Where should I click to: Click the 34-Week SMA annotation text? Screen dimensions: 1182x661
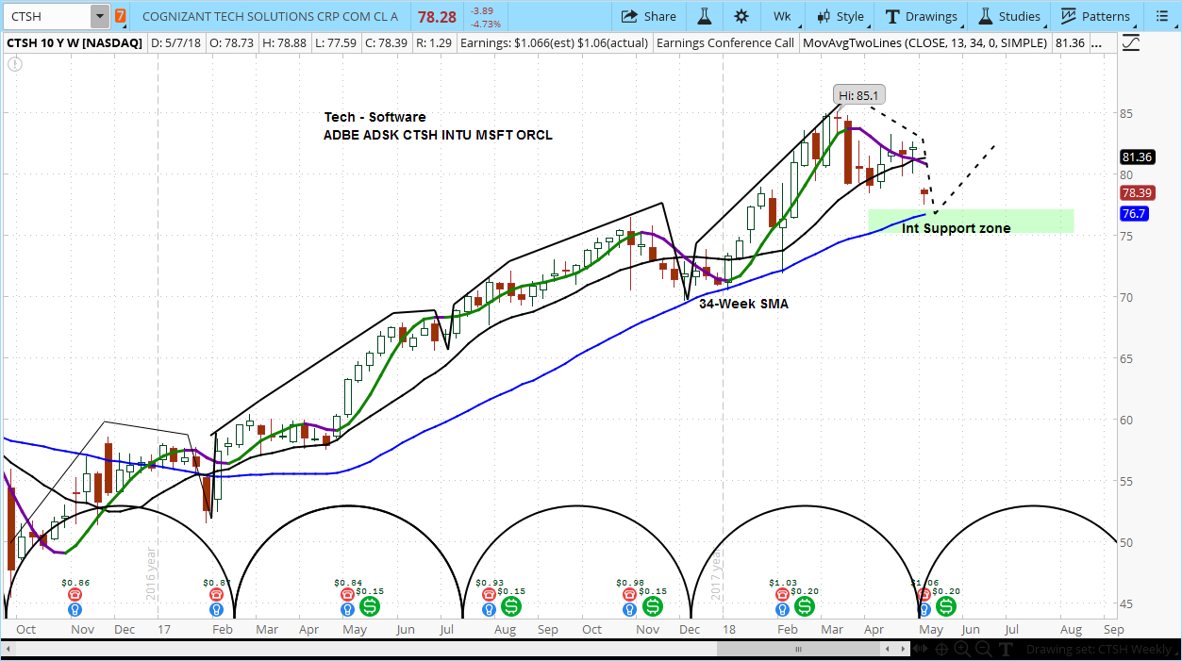[x=743, y=305]
